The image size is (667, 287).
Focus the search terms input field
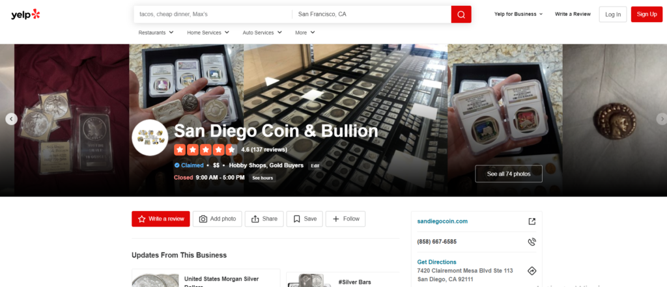pyautogui.click(x=213, y=14)
